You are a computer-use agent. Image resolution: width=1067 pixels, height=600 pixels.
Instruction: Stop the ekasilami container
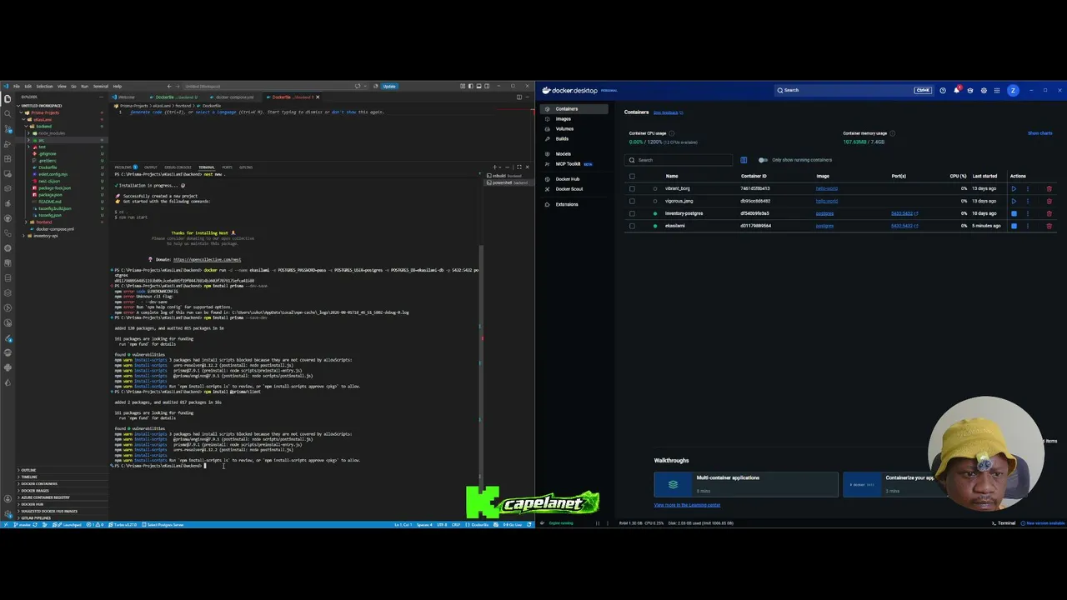(x=1014, y=226)
